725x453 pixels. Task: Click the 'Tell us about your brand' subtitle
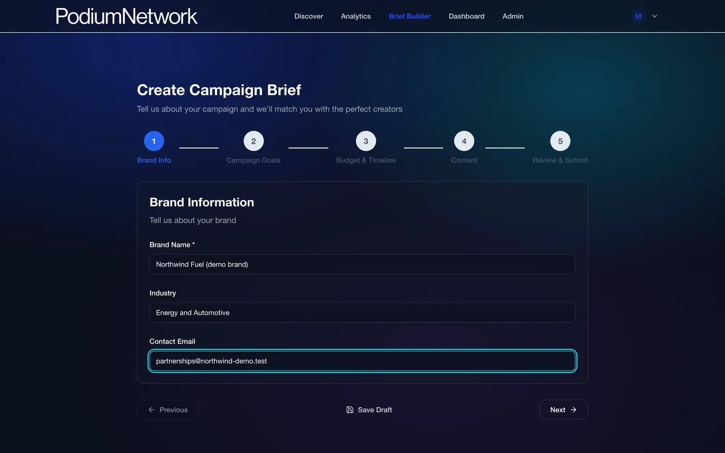coord(193,220)
